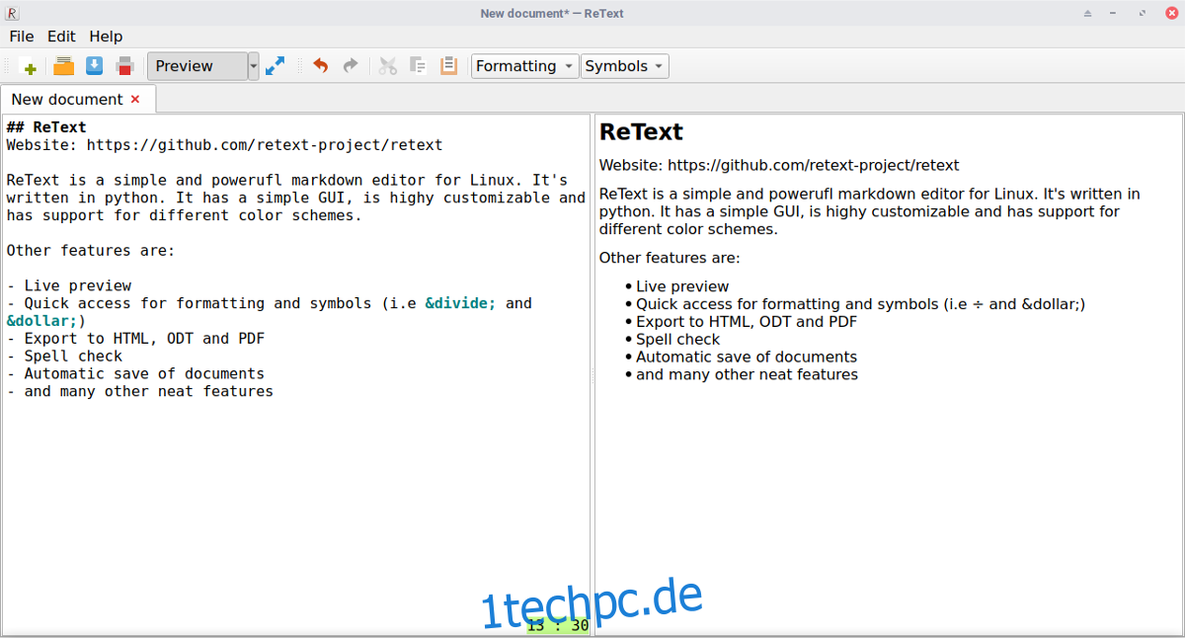Redo the last undone edit
The width and height of the screenshot is (1185, 638).
tap(351, 66)
